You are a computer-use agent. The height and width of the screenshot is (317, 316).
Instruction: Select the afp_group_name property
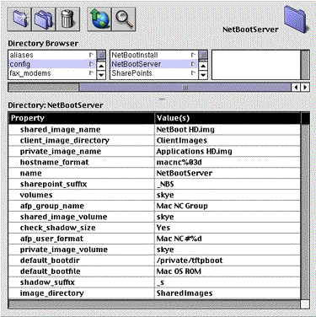pos(52,206)
